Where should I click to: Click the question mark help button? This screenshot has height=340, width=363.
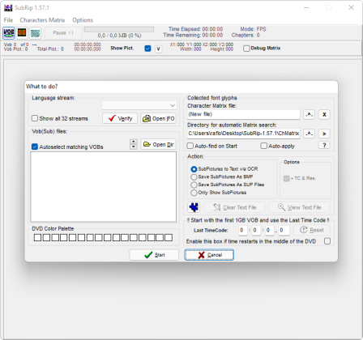[x=324, y=145]
